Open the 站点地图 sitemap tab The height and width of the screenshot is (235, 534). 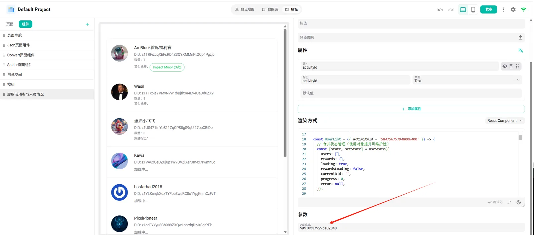coord(245,9)
